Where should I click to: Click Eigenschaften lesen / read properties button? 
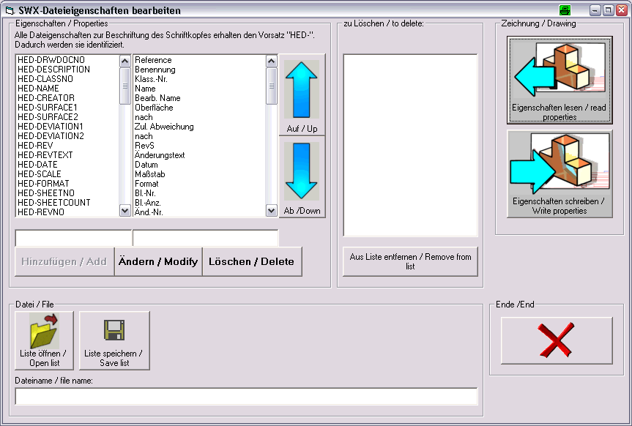(x=559, y=80)
